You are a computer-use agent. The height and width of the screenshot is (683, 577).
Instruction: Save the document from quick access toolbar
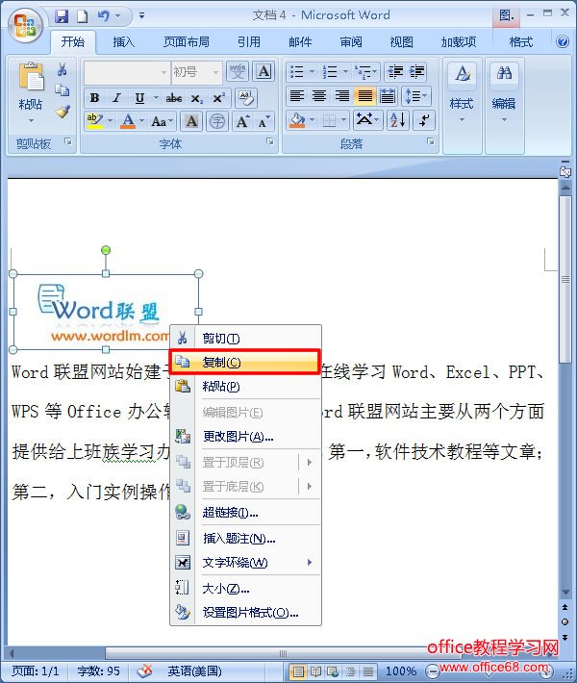pos(63,16)
